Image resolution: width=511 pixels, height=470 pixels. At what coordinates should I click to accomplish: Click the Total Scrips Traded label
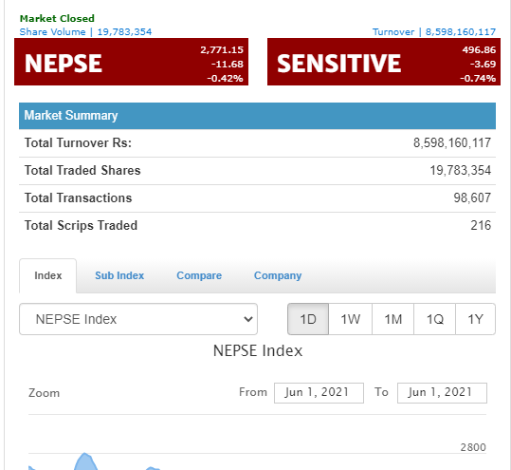click(x=81, y=226)
